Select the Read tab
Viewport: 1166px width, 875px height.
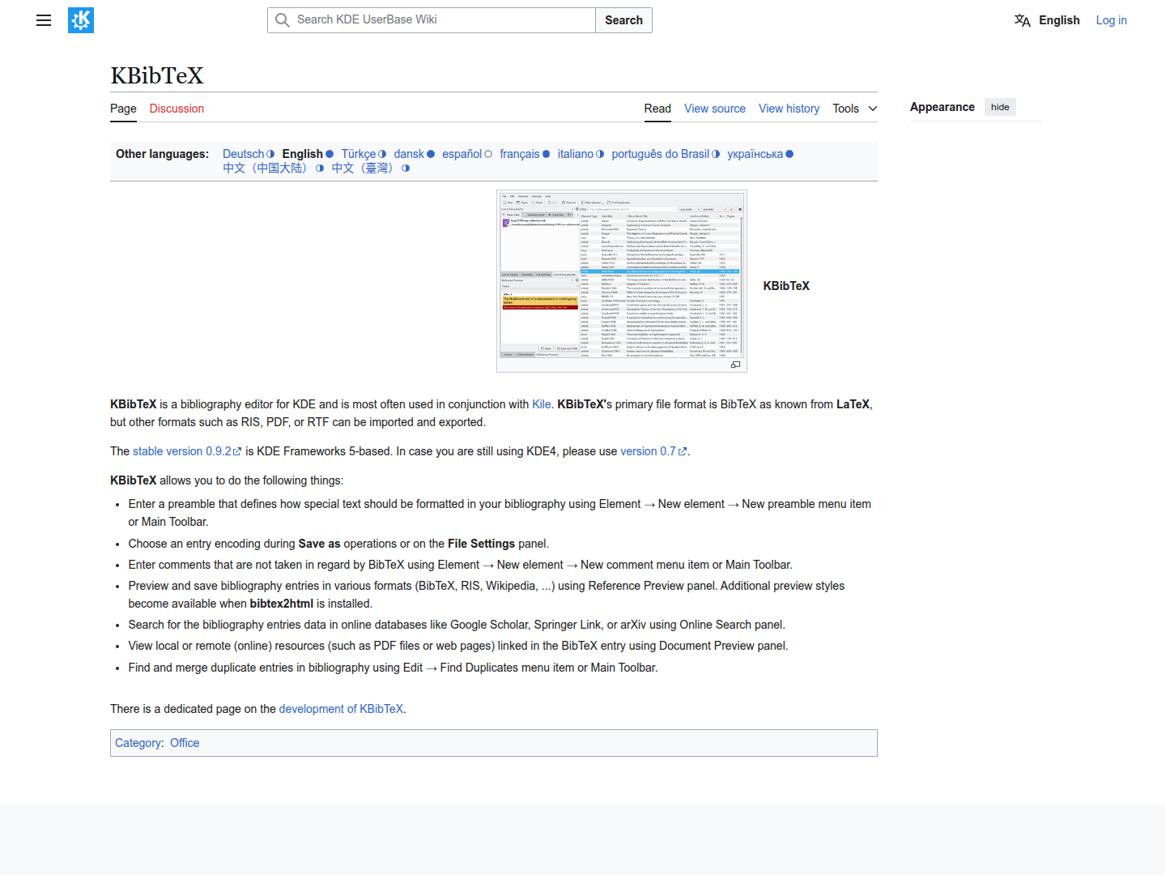(x=657, y=109)
